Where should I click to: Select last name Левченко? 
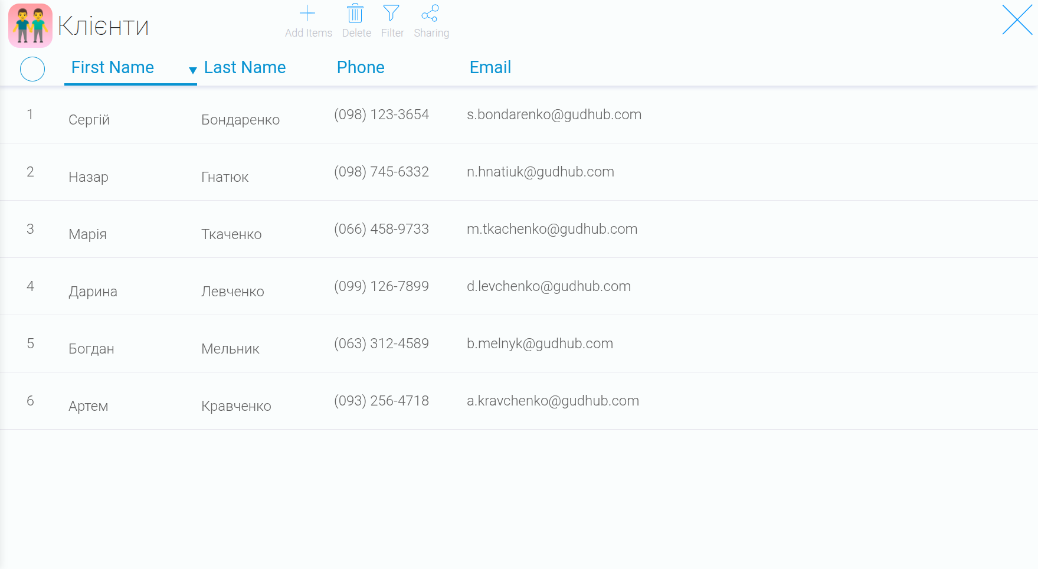[x=233, y=292]
